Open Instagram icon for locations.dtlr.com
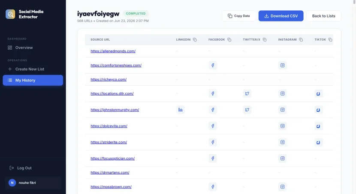Screen dimensions: 356x194 point(282,93)
